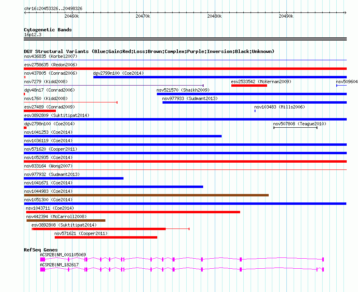Click the nsv437805 (Conrad2006) label
Image resolution: width=358 pixels, height=292 pixels.
click(x=51, y=73)
